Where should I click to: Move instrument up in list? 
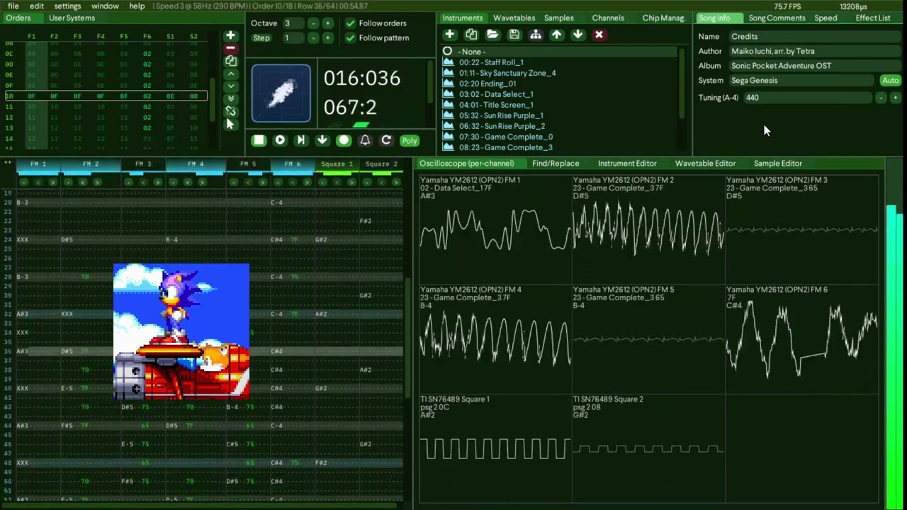(x=557, y=34)
